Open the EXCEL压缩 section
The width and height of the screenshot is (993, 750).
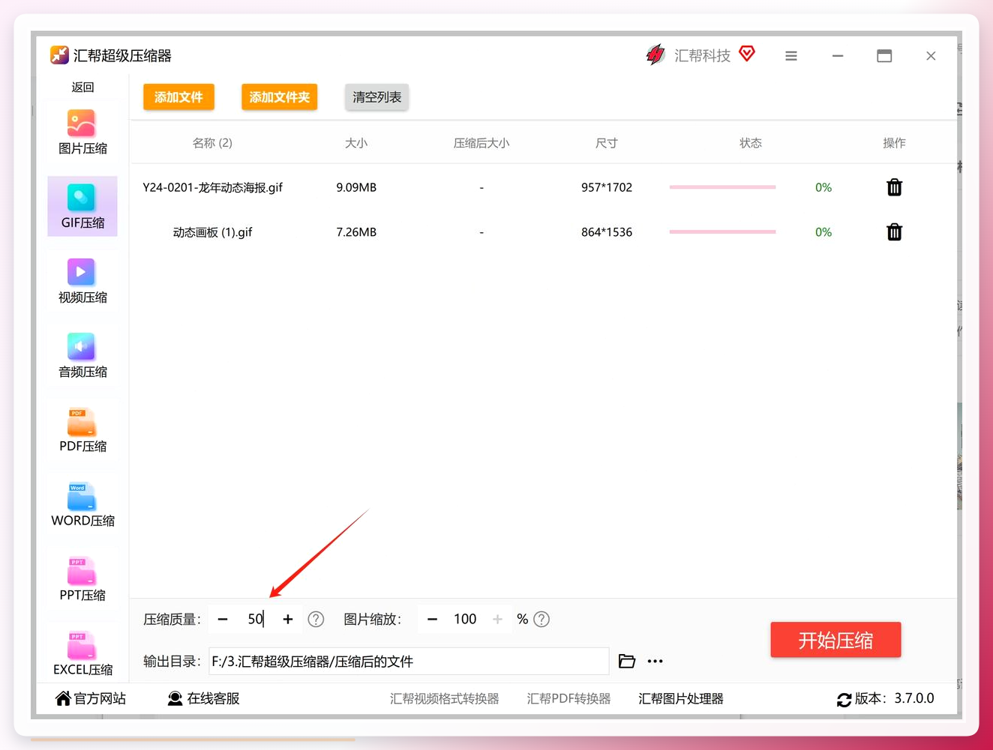82,653
